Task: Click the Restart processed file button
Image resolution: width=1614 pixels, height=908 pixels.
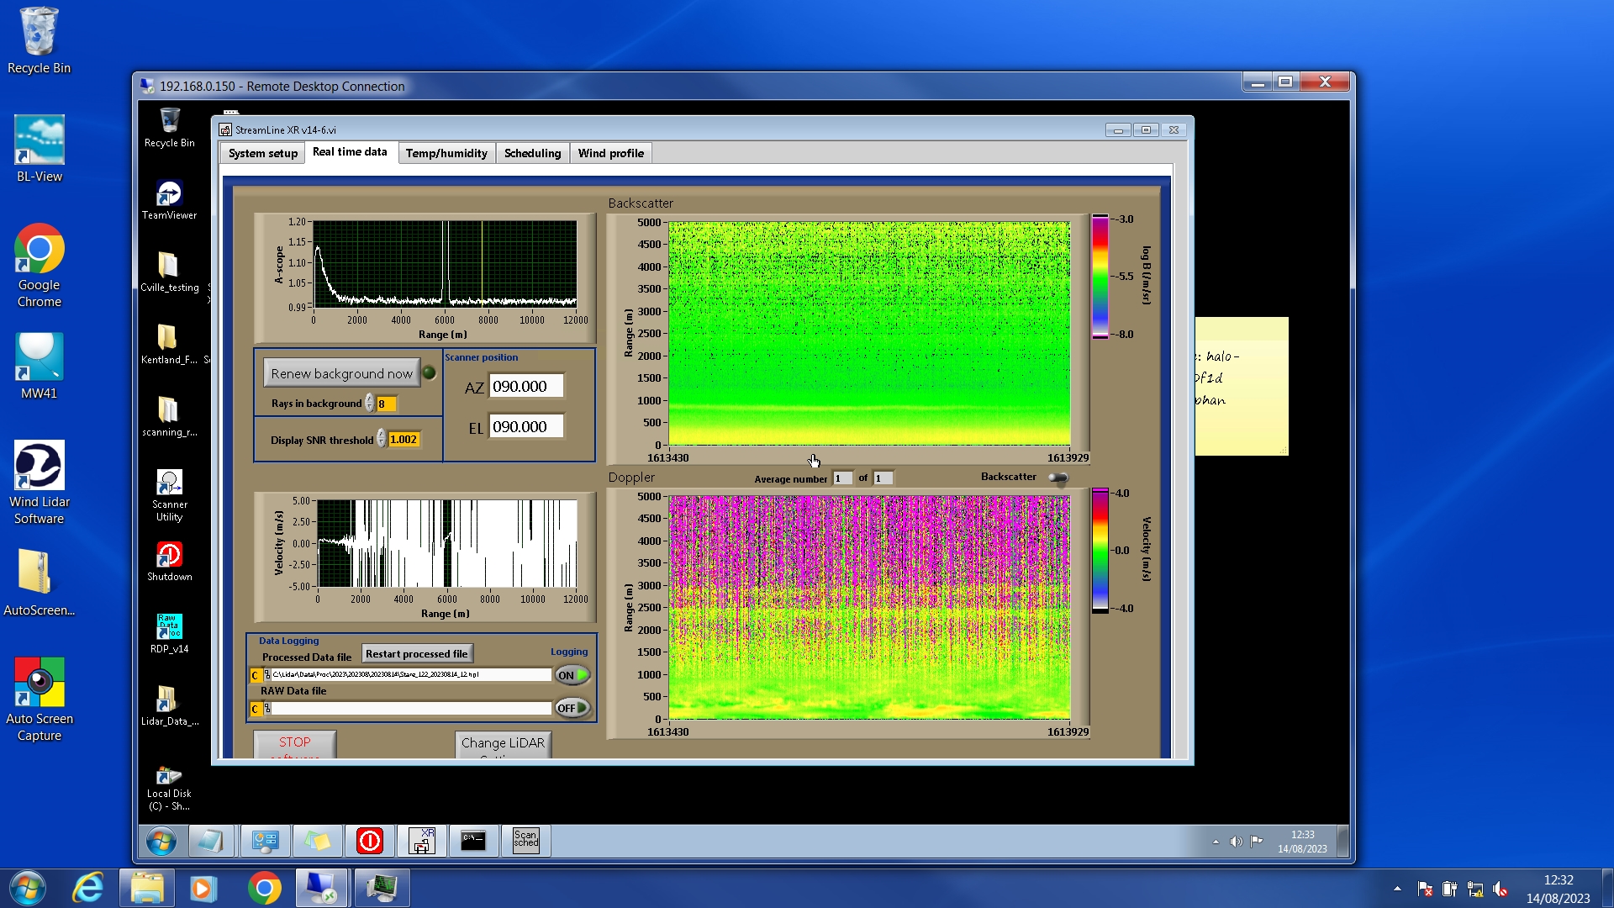Action: coord(416,653)
